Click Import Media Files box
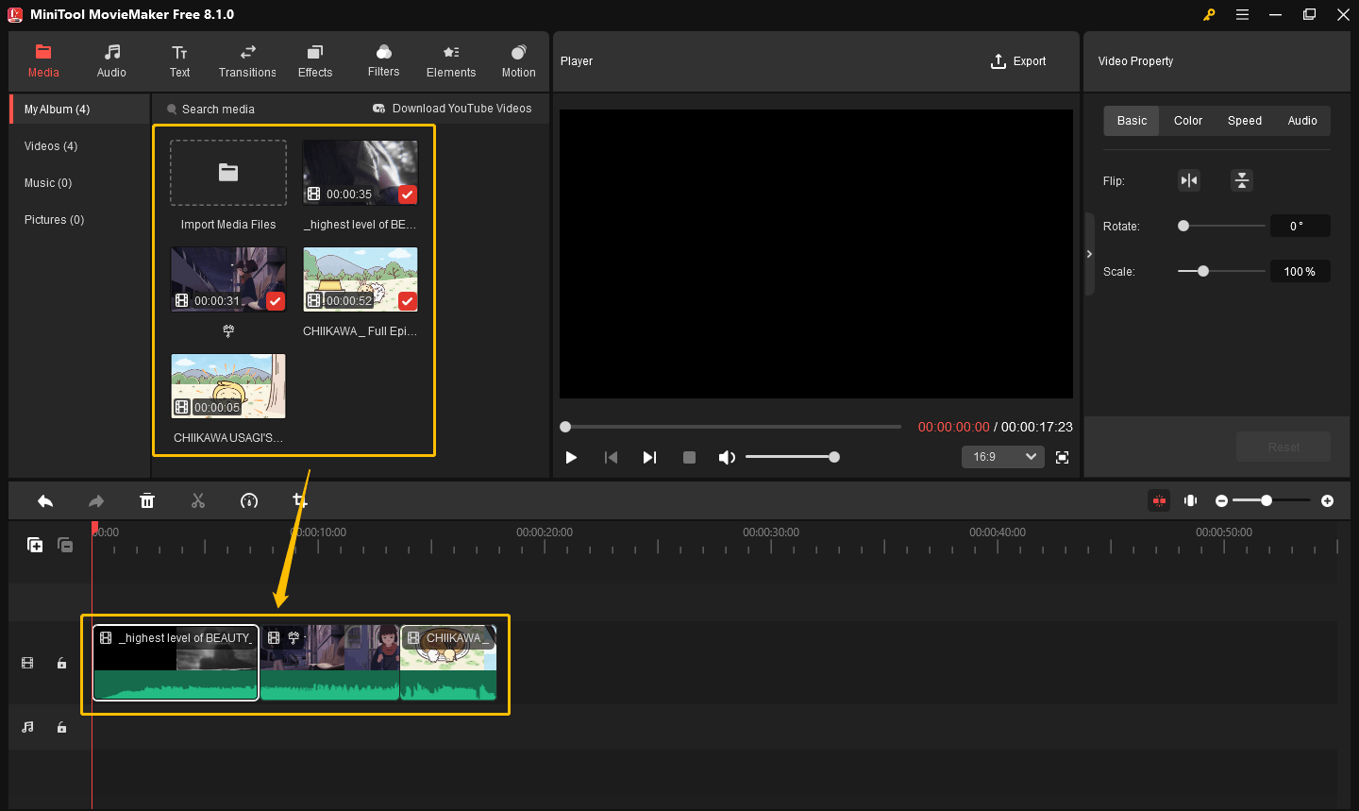 [228, 173]
